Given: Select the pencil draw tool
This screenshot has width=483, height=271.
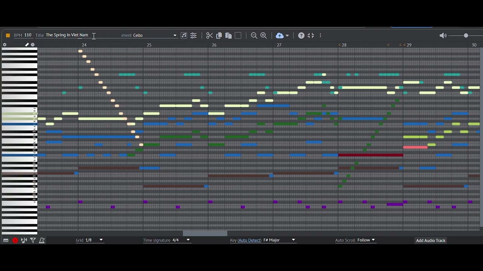Looking at the screenshot, I should pos(27,45).
